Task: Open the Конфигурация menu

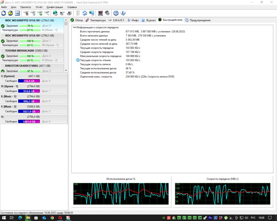Action: (55, 7)
